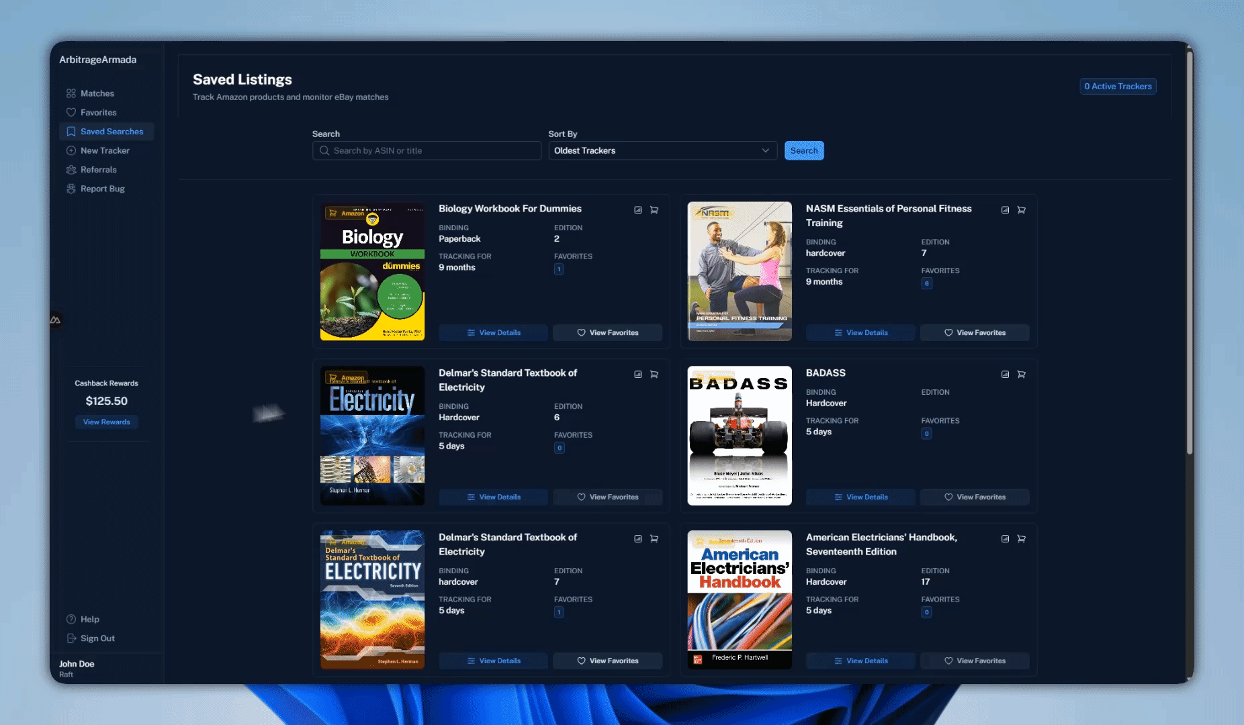
Task: View Favorites for Delmar's edition 6 listing
Action: (607, 497)
